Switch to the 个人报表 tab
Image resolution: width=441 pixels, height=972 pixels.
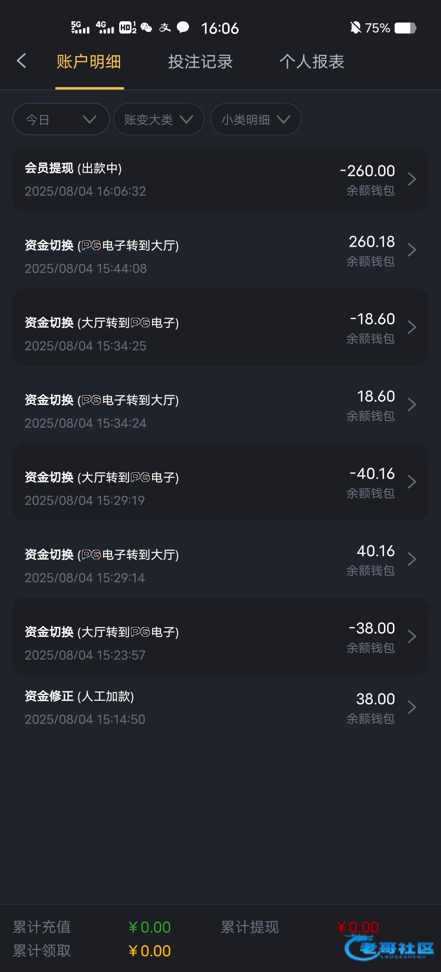(312, 62)
